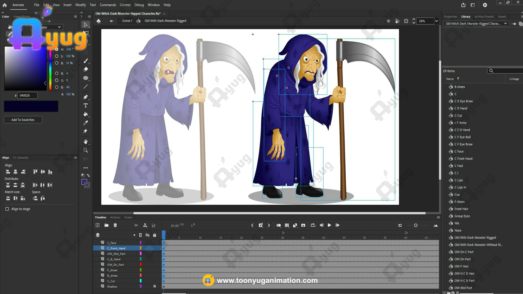Open the library document selector dropdown

[x=476, y=24]
